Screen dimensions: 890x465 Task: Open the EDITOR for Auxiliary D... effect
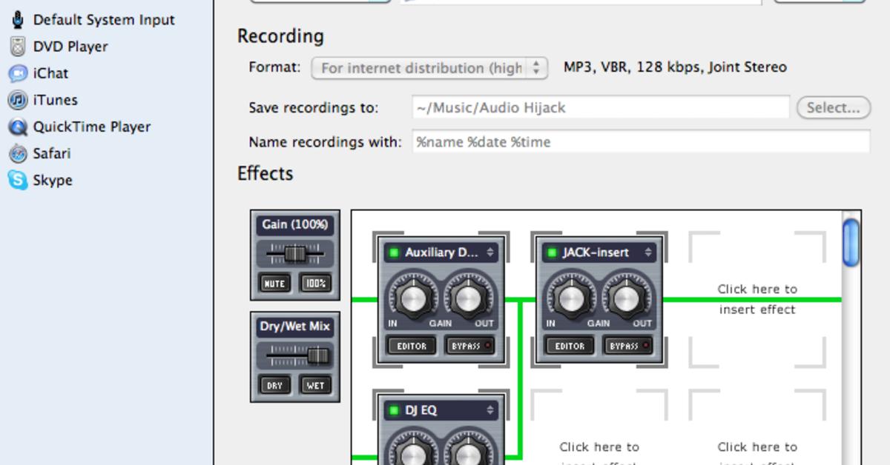pos(412,346)
